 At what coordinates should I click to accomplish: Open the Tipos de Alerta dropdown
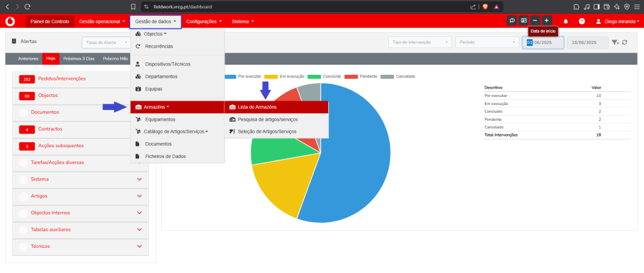106,42
